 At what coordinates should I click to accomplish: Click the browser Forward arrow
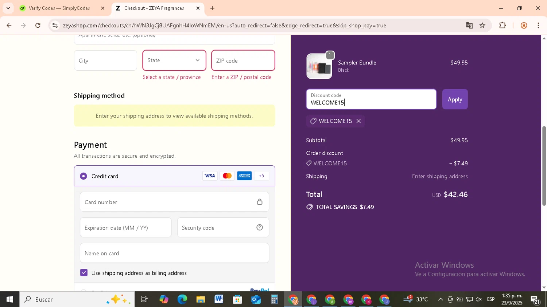click(x=23, y=25)
